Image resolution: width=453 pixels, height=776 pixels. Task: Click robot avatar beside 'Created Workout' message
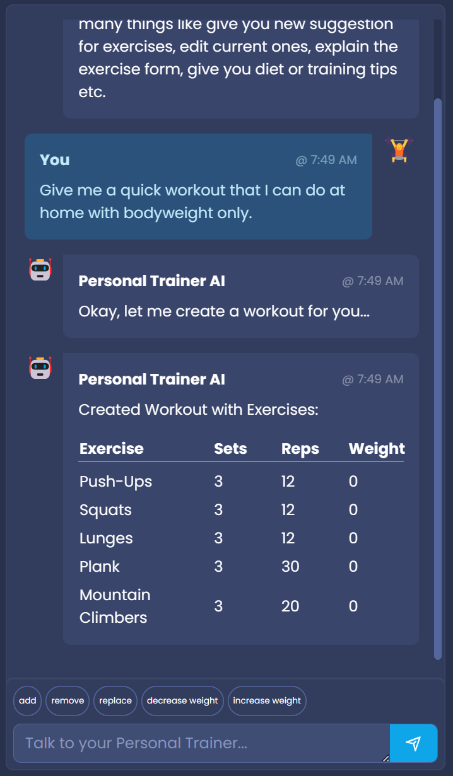coord(40,368)
